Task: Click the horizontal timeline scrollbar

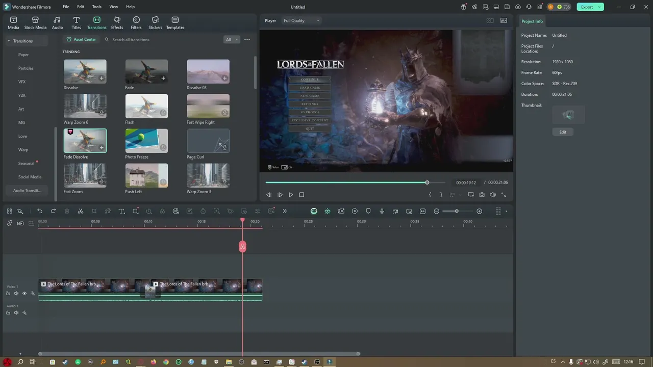Action: (x=199, y=354)
